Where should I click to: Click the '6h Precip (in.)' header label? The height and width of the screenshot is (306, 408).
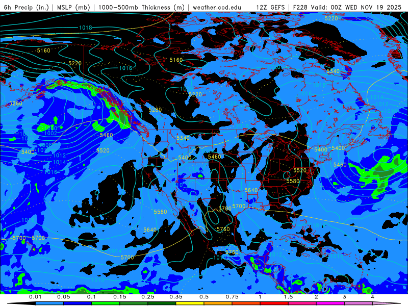pyautogui.click(x=27, y=7)
